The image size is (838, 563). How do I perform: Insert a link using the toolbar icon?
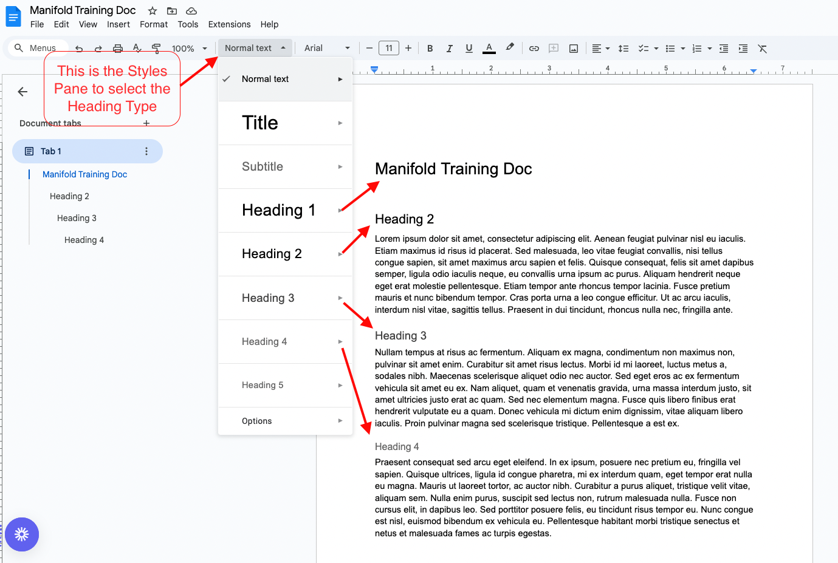pyautogui.click(x=534, y=48)
